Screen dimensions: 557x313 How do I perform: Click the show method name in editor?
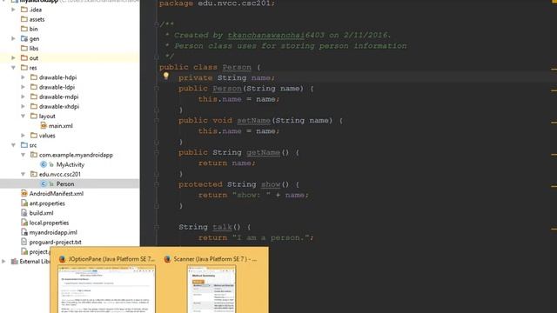271,184
